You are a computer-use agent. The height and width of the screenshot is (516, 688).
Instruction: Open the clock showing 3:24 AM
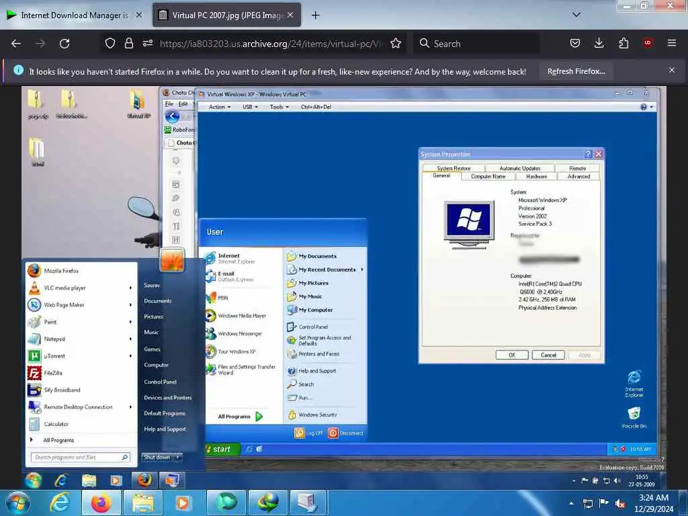pos(653,503)
